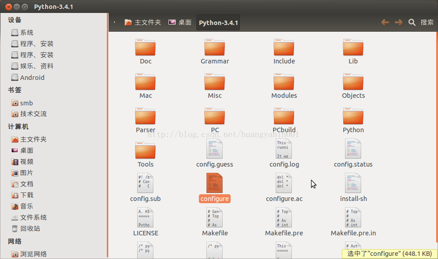Select the Makefile file icon
Viewport: 438px width, 259px height.
(x=215, y=217)
